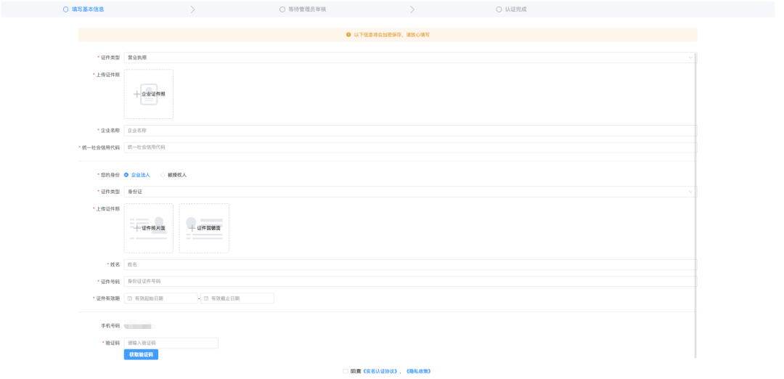Image resolution: width=784 pixels, height=379 pixels.
Task: Click the 获取验证码 button
Action: pyautogui.click(x=141, y=354)
